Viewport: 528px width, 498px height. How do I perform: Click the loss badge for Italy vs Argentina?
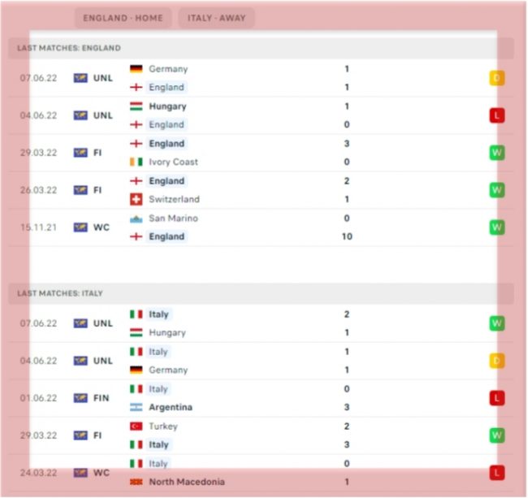[496, 398]
